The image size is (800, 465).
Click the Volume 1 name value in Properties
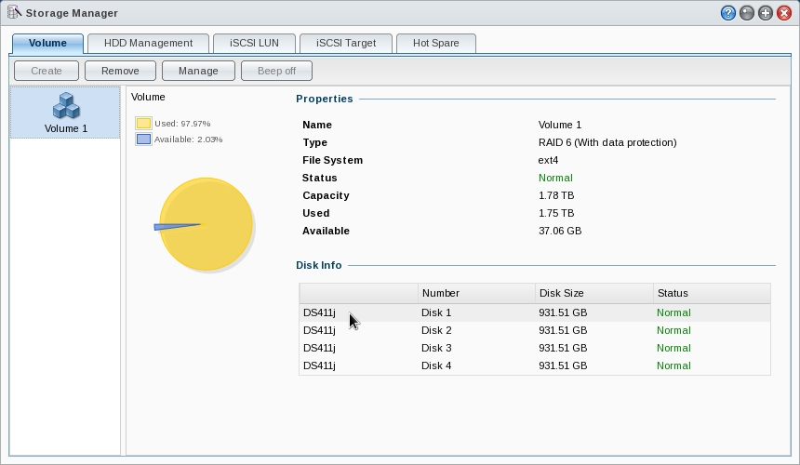point(560,125)
